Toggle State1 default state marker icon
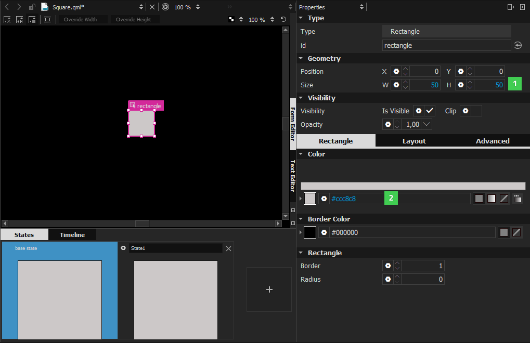Image resolution: width=530 pixels, height=343 pixels. point(123,248)
